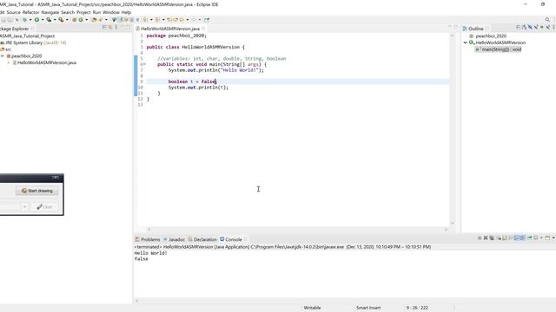This screenshot has height=312, width=556.
Task: Click Open Console icon in Console toolbar
Action: 546,237
